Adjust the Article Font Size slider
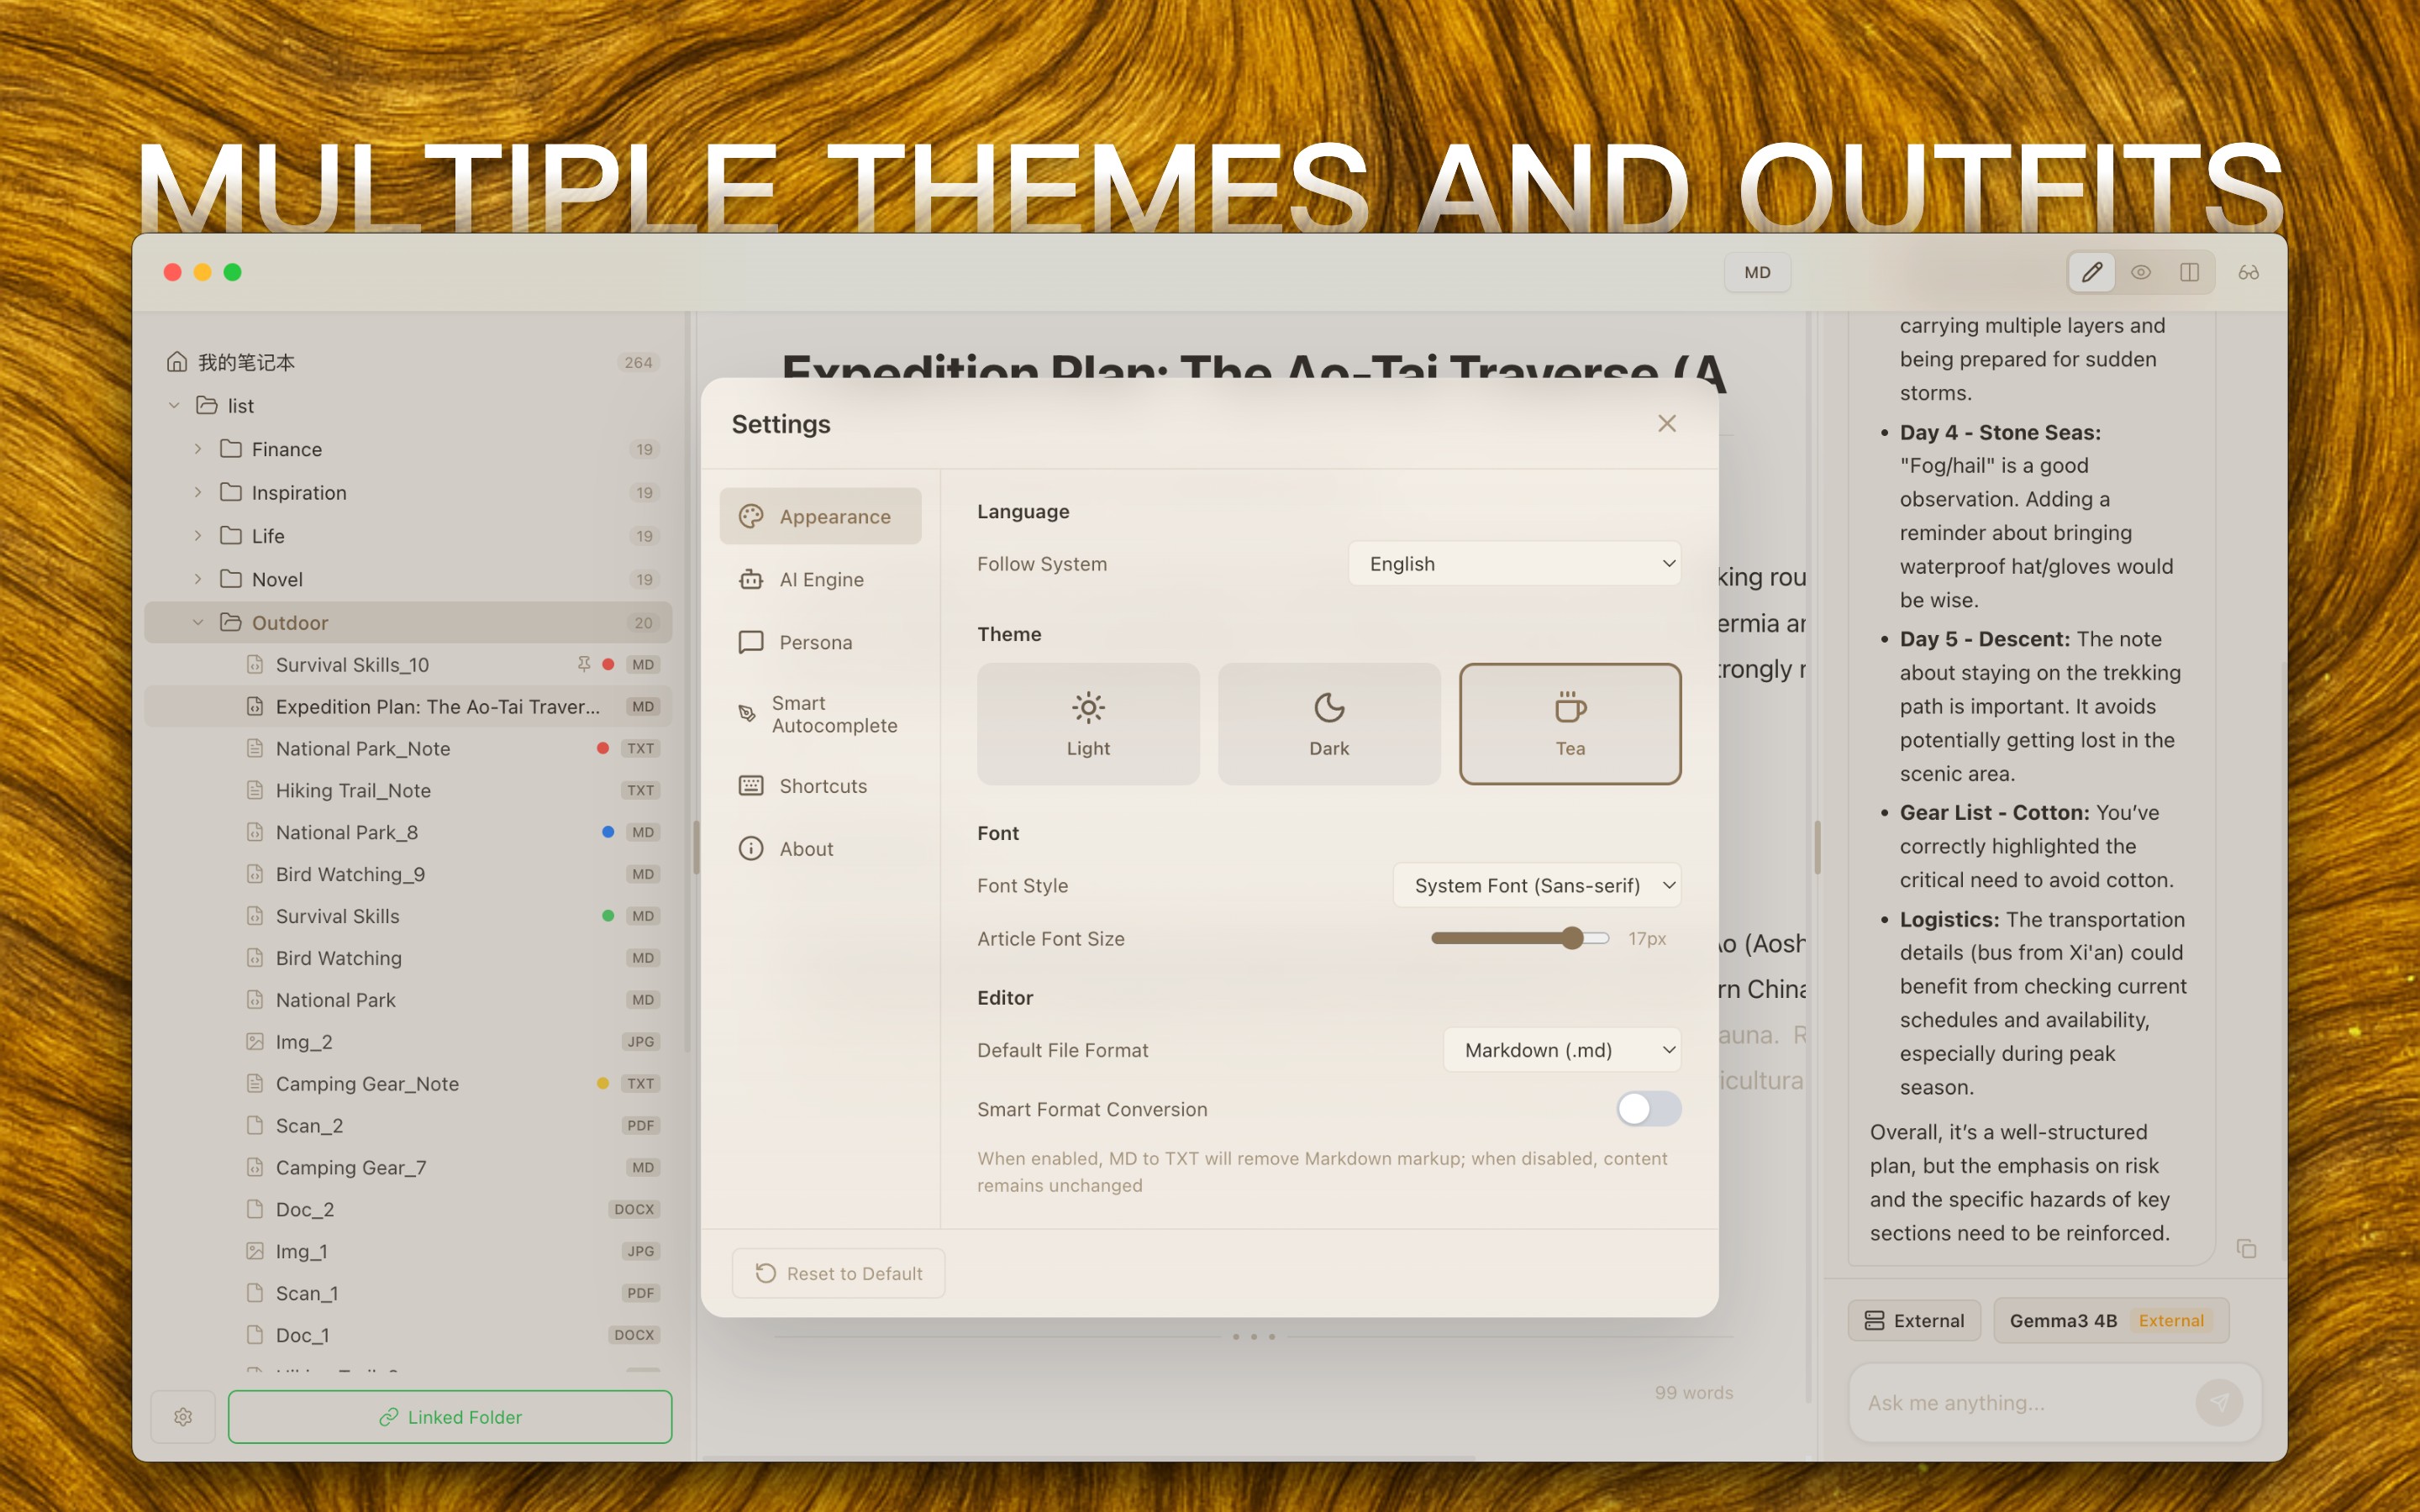The height and width of the screenshot is (1512, 2420). [x=1575, y=937]
